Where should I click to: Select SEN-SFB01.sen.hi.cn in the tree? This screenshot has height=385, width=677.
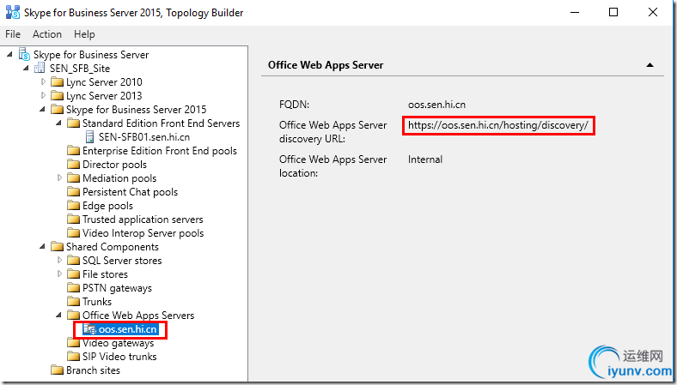pos(144,137)
